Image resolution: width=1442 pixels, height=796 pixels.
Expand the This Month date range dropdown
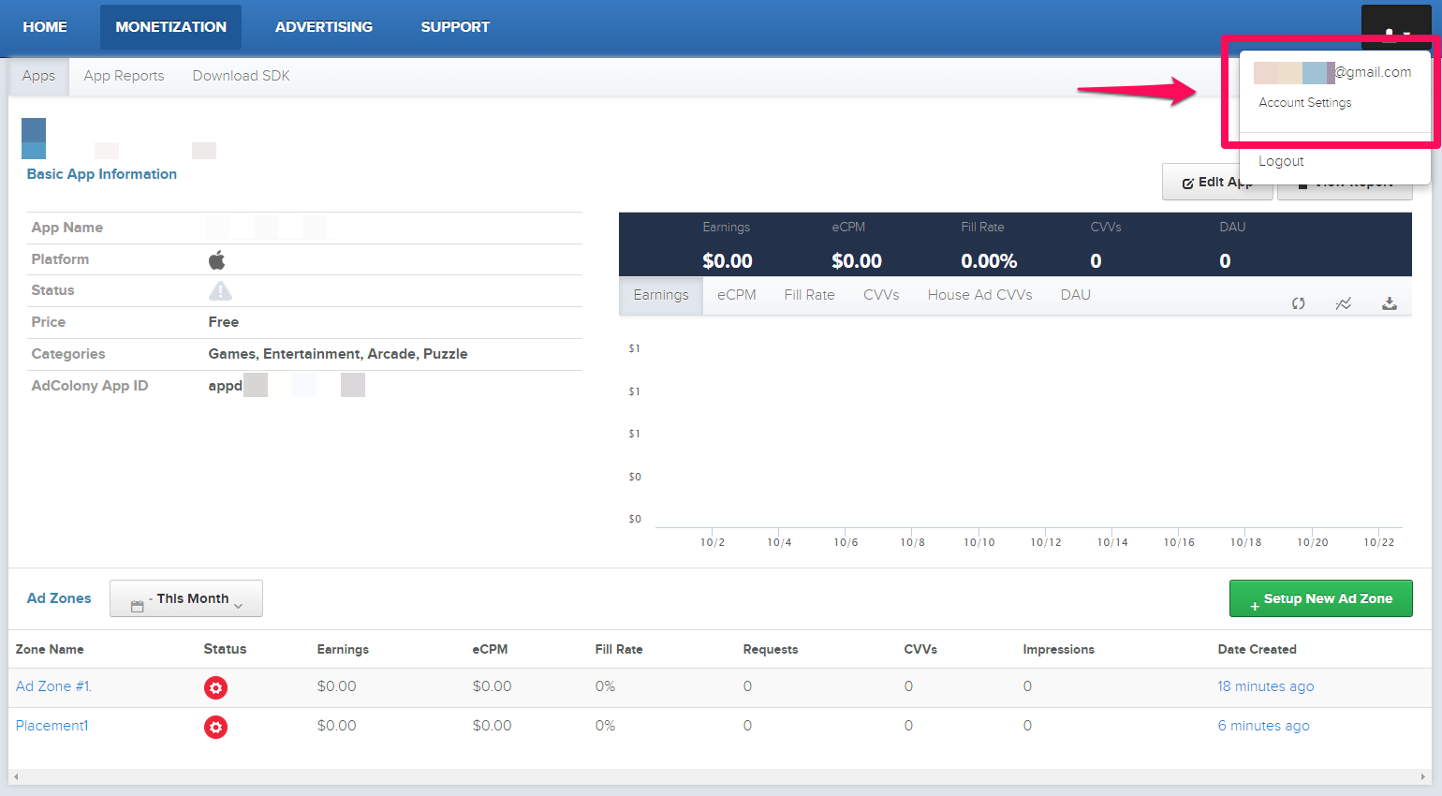point(186,599)
